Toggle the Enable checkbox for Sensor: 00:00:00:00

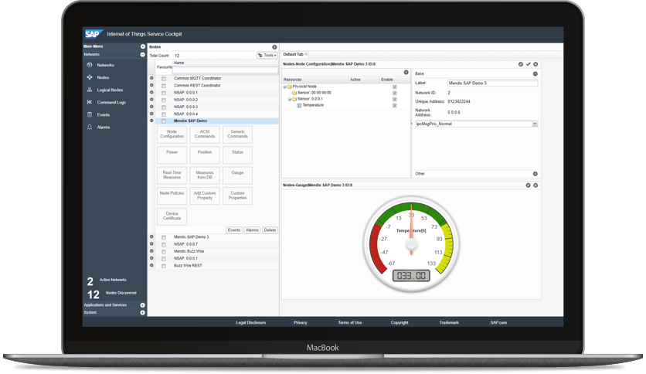click(x=395, y=93)
